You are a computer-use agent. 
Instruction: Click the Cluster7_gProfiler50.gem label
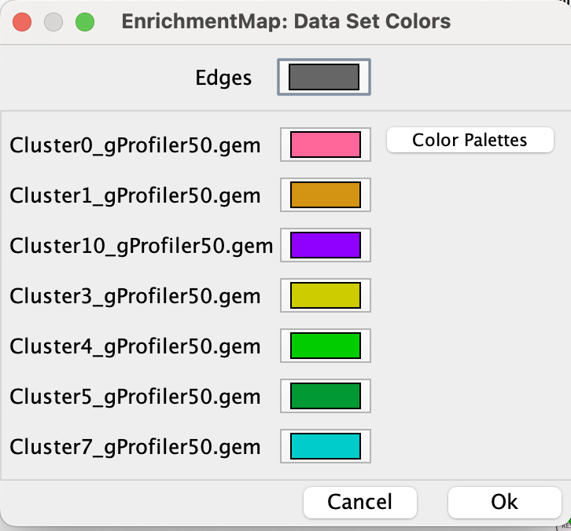point(135,447)
